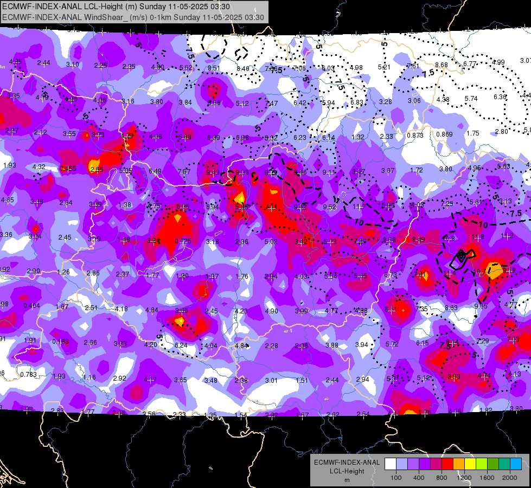Click the grid value '8.49'
Screen dimensions: 531x488
click(x=419, y=240)
